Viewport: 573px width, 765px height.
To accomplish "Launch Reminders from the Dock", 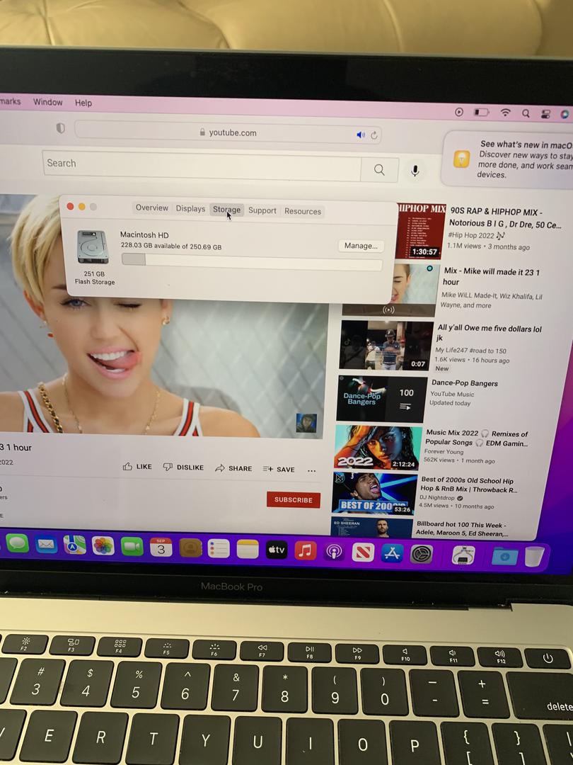I will point(219,549).
